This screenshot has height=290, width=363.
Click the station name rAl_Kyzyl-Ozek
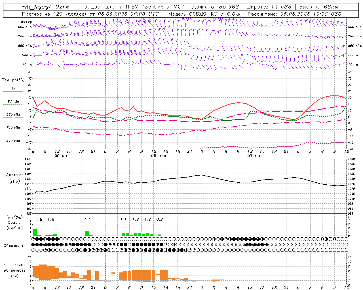pos(45,7)
